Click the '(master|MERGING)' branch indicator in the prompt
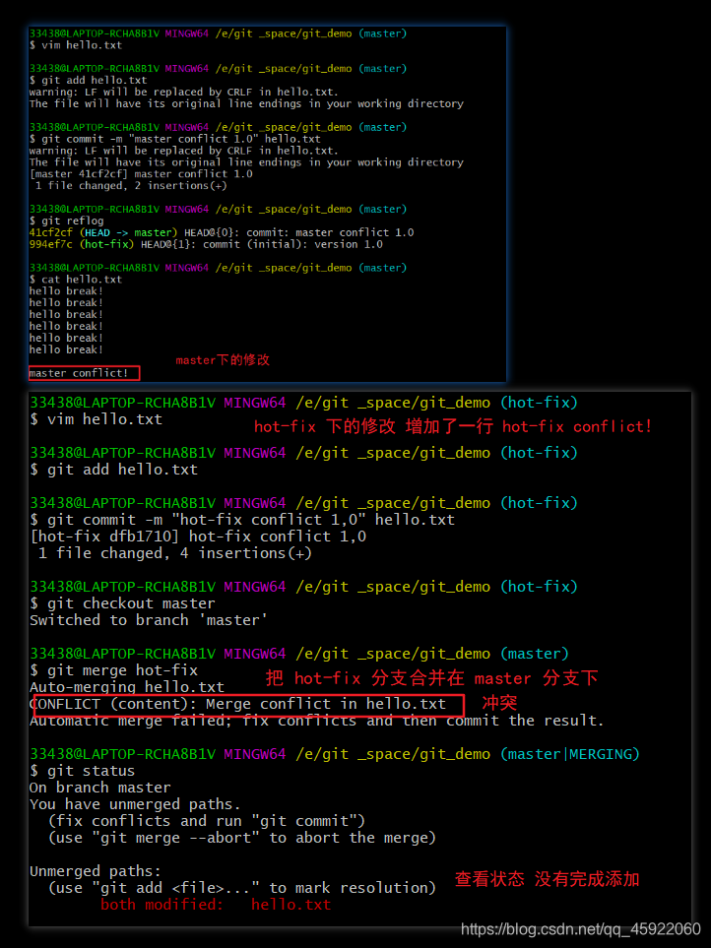 569,754
